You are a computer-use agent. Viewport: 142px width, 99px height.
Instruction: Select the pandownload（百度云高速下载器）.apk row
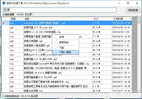click(67, 23)
